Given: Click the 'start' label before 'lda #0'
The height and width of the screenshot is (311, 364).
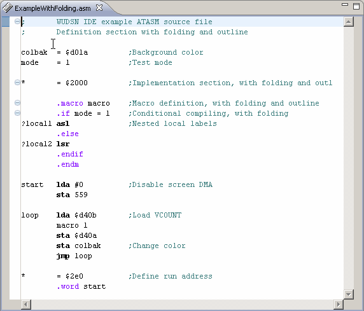Looking at the screenshot, I should pyautogui.click(x=32, y=184).
